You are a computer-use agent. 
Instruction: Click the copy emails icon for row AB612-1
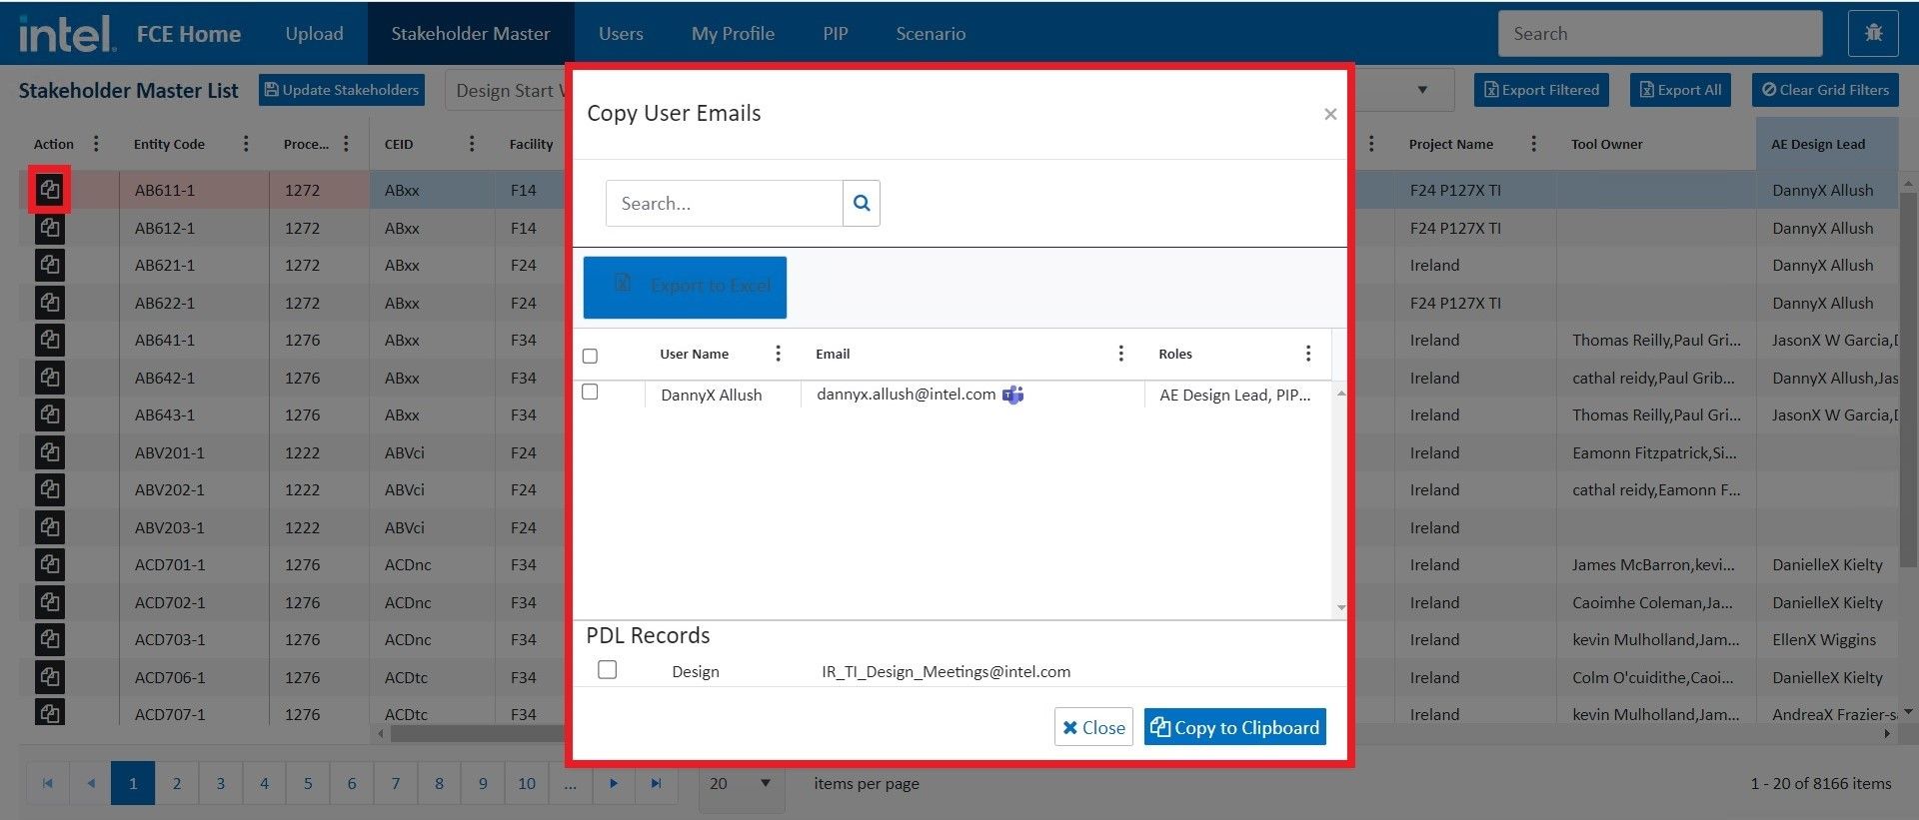click(x=49, y=228)
